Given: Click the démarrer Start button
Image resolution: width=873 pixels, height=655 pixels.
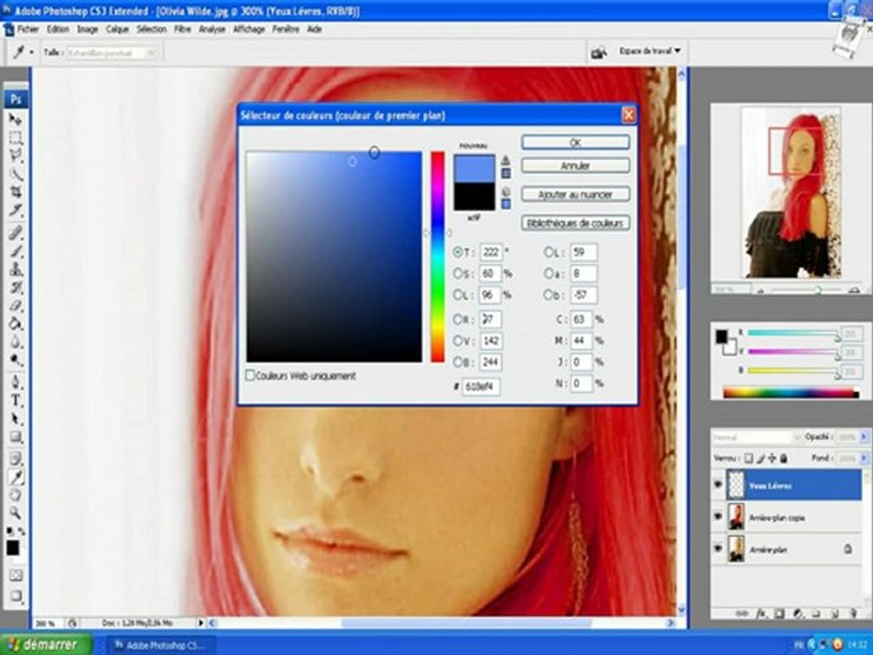Looking at the screenshot, I should click(x=46, y=644).
